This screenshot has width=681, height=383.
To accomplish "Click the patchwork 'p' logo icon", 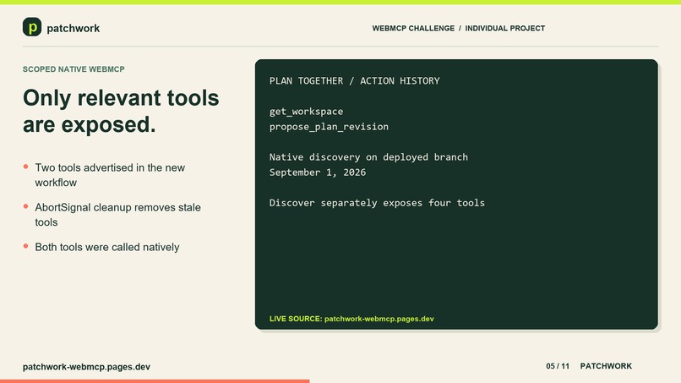I will coord(32,27).
